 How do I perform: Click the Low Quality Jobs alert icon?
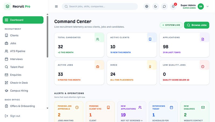click(203, 67)
